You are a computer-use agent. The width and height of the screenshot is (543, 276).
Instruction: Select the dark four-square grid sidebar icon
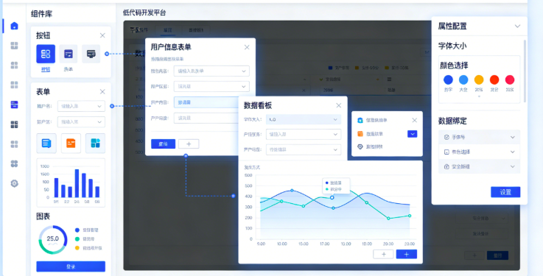click(x=14, y=124)
